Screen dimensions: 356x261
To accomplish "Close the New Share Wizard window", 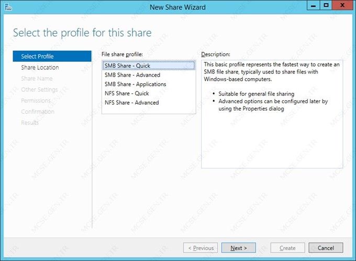I will 342,5.
